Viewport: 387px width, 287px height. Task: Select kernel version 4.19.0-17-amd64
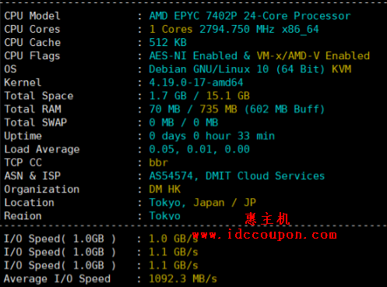[x=196, y=83]
